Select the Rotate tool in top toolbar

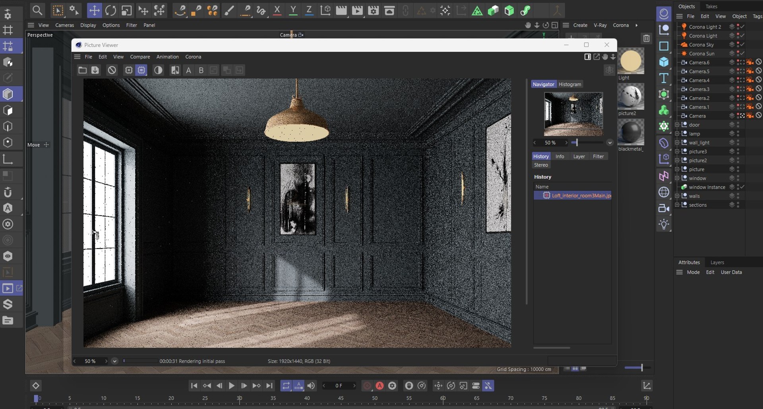(110, 10)
